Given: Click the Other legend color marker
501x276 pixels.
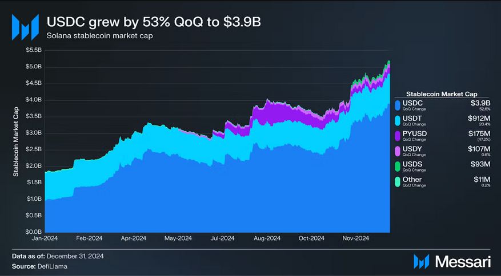Looking at the screenshot, I should tap(398, 182).
